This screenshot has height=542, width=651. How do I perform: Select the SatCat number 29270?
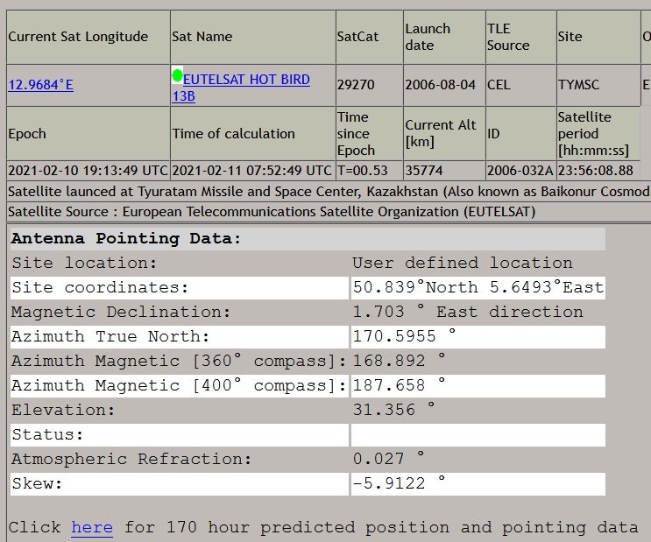point(356,85)
